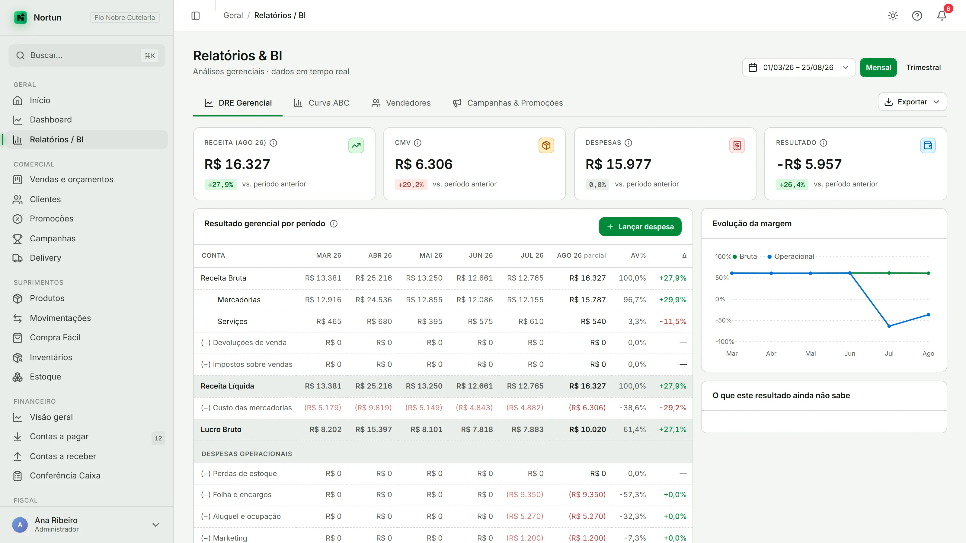Image resolution: width=966 pixels, height=543 pixels.
Task: Click the Ago Operacional data point on margin chart
Action: 928,315
